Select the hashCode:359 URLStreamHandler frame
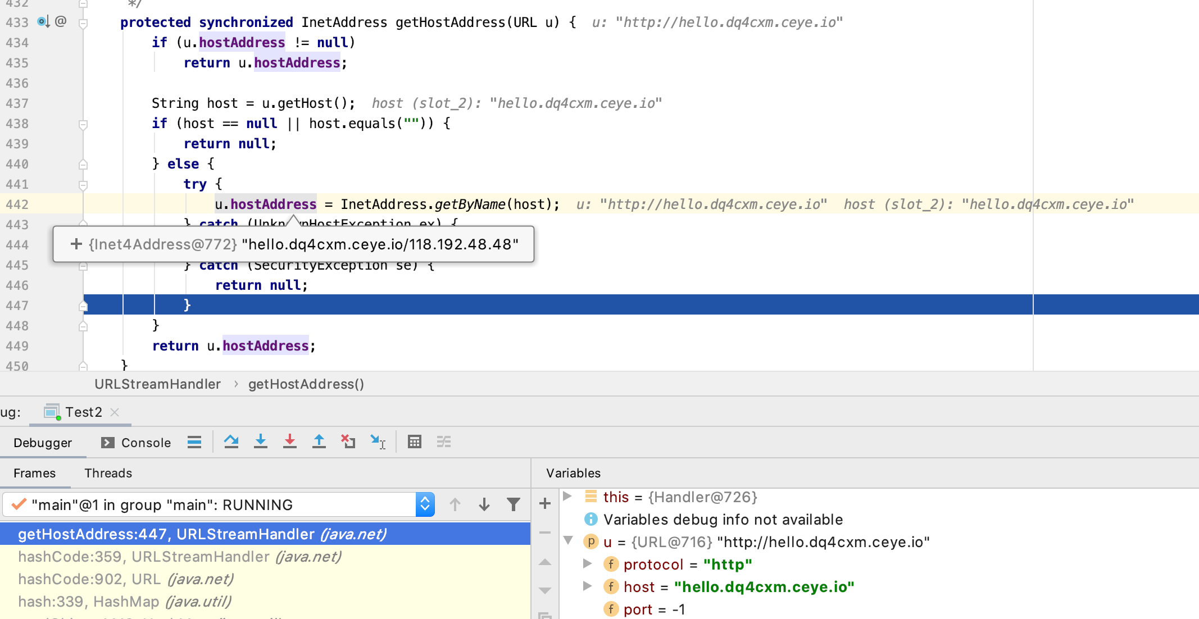Viewport: 1199px width, 619px height. coord(265,556)
